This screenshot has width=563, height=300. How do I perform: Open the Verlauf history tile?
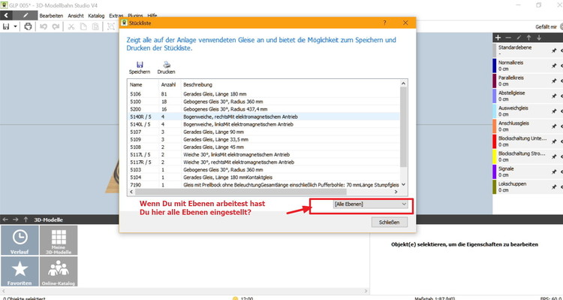pyautogui.click(x=20, y=241)
